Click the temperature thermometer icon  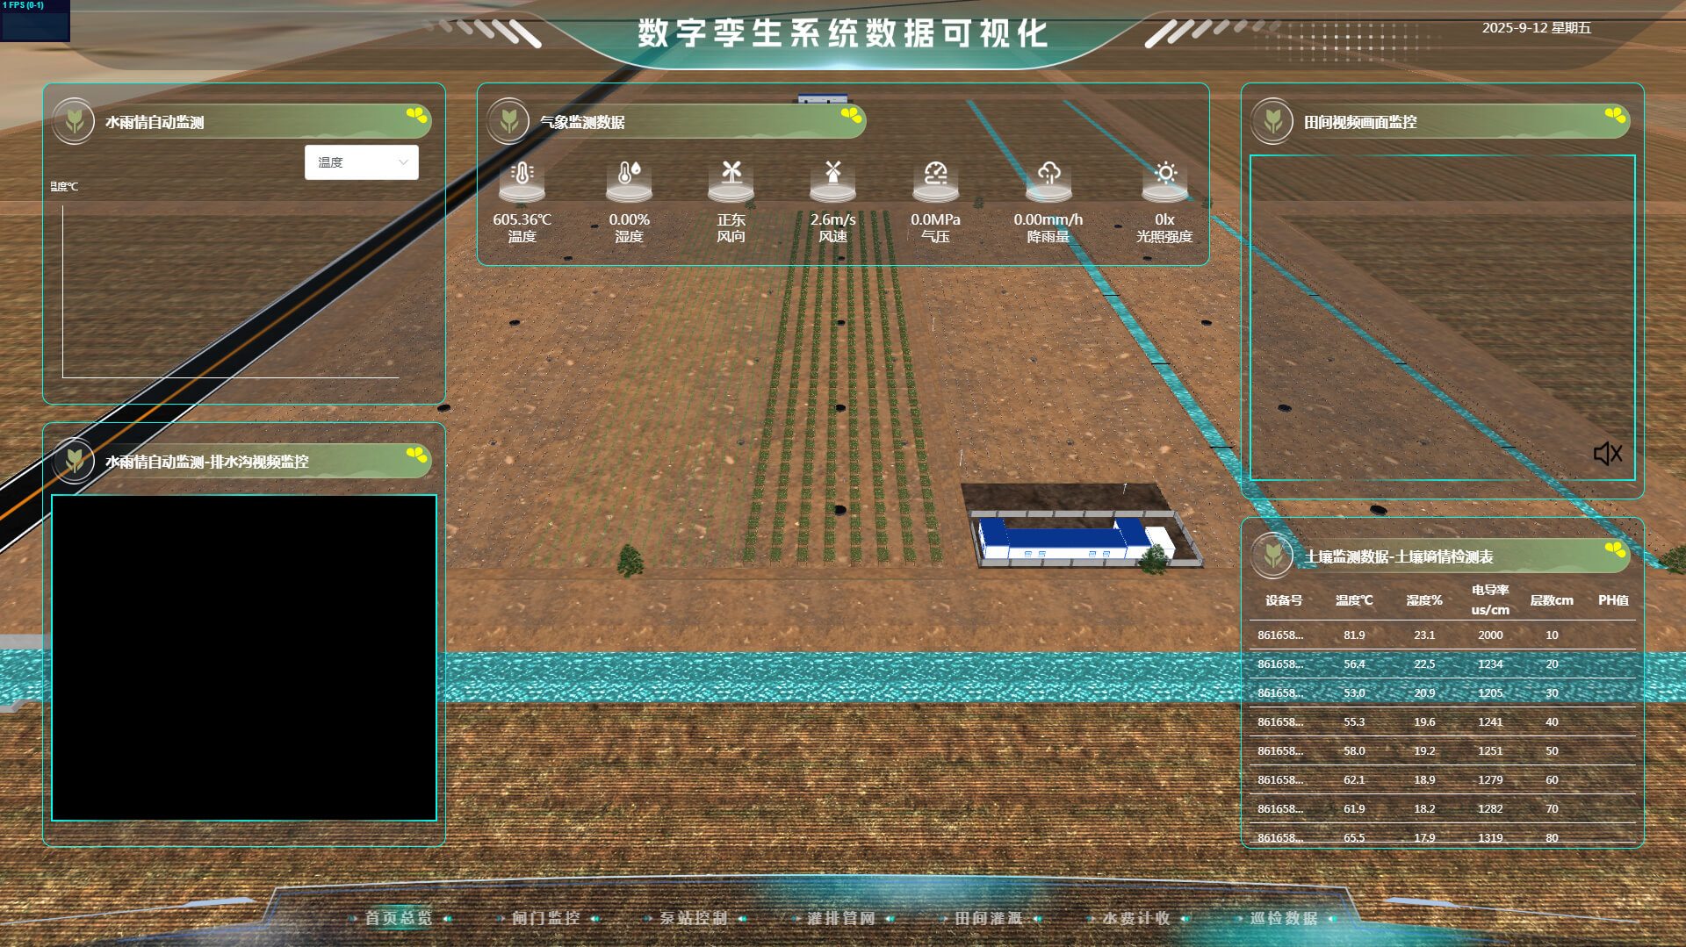pyautogui.click(x=522, y=174)
